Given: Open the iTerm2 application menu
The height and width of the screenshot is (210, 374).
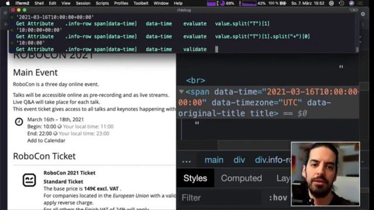Looking at the screenshot, I should 22,3.
